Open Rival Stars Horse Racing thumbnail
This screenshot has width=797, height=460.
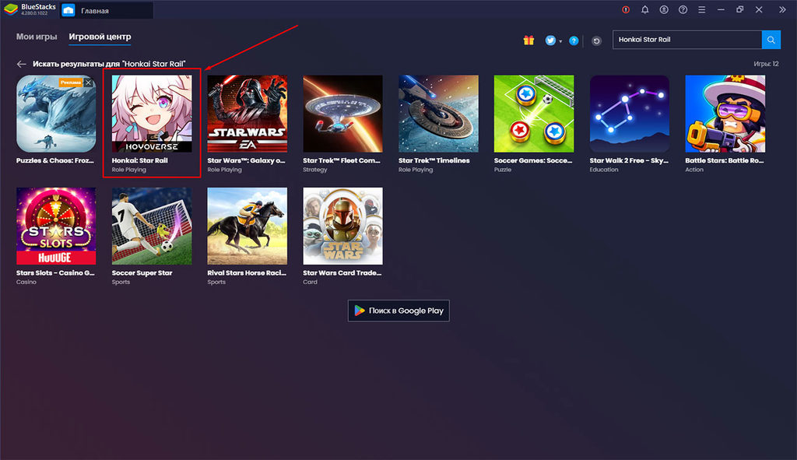[247, 226]
